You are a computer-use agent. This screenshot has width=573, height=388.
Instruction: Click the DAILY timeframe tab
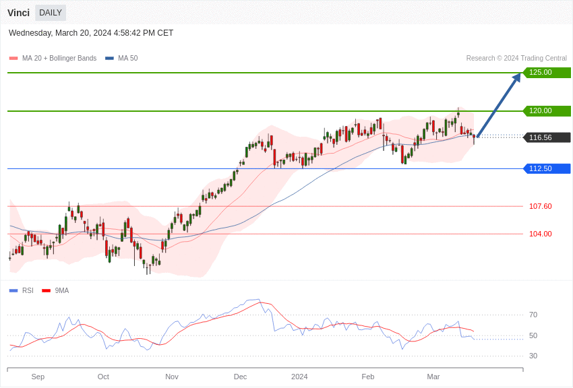(51, 13)
